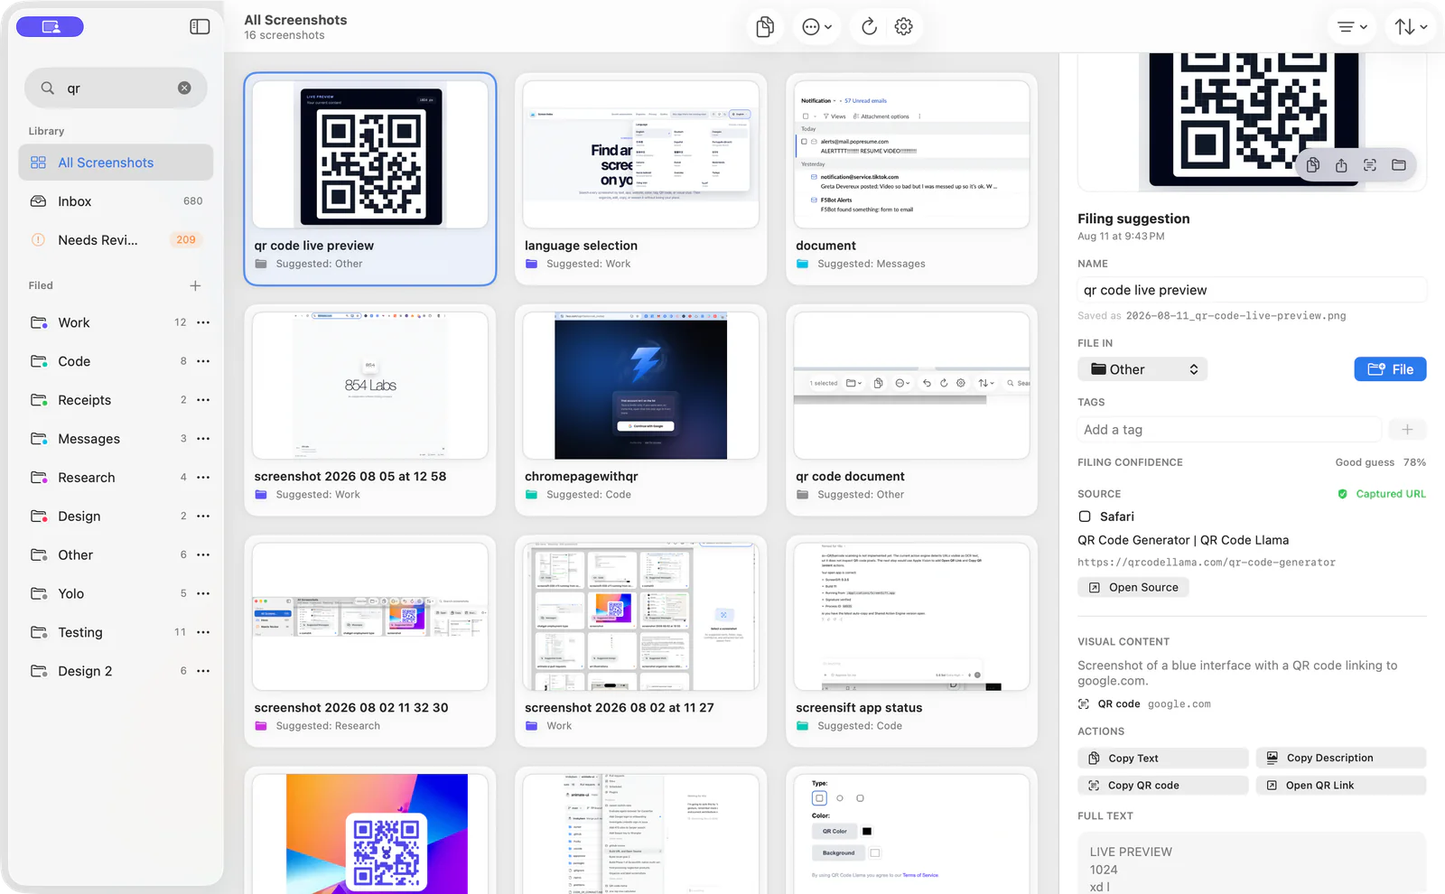Select All Screenshots in Library
Screen dimensions: 1445x894
tap(116, 163)
